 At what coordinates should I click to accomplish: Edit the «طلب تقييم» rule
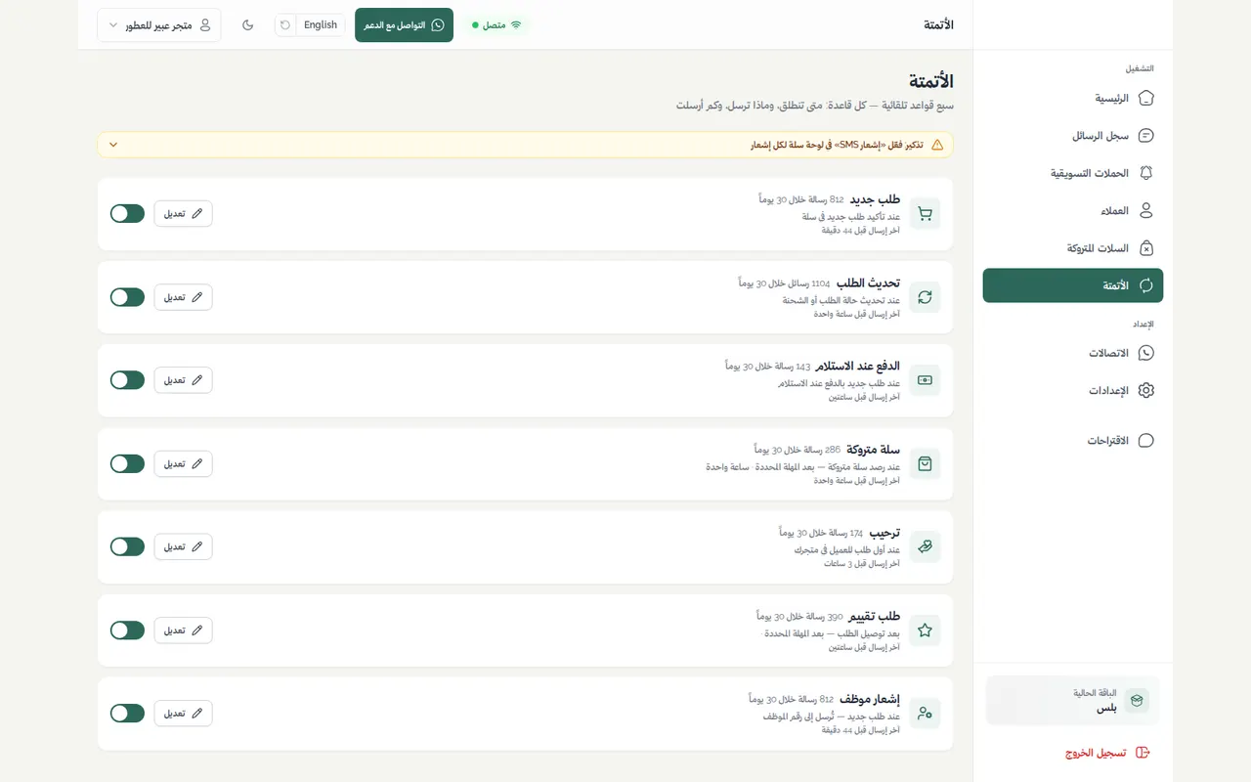(184, 630)
